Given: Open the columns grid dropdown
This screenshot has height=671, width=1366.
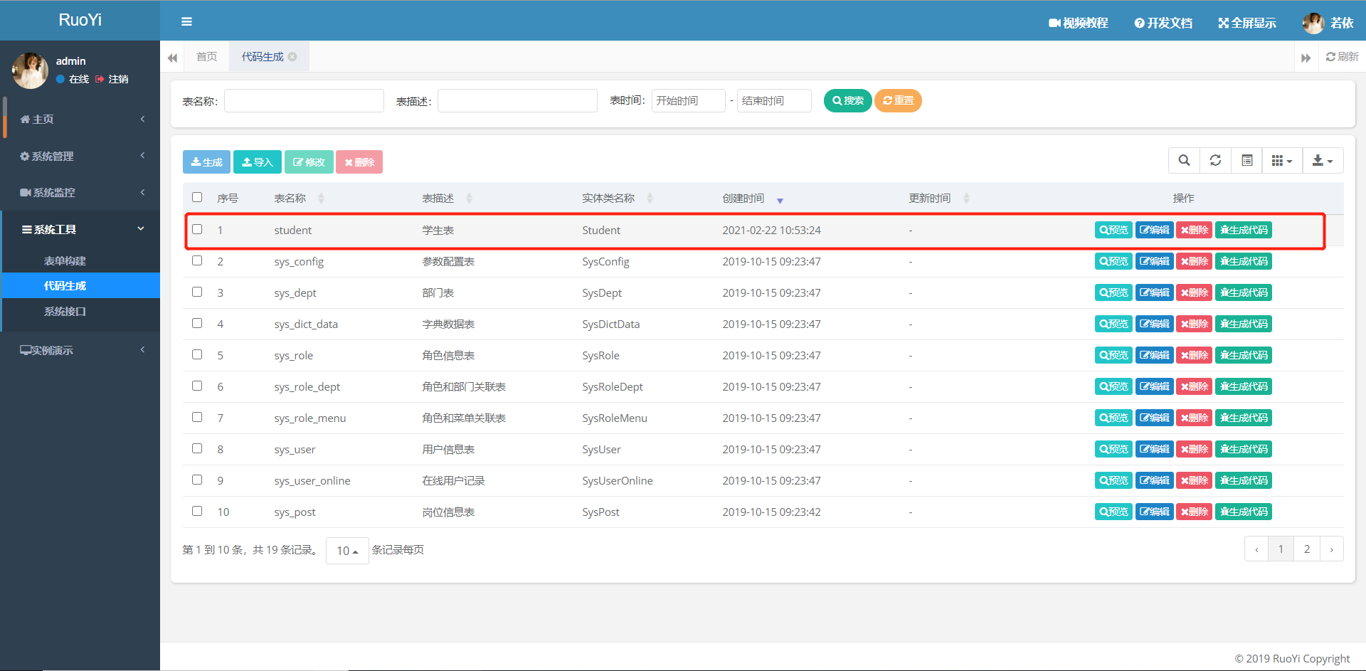Looking at the screenshot, I should [x=1282, y=161].
